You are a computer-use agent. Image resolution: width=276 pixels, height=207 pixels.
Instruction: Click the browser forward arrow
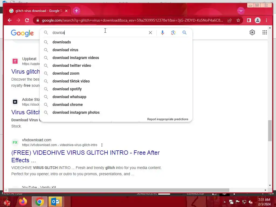click(x=18, y=20)
